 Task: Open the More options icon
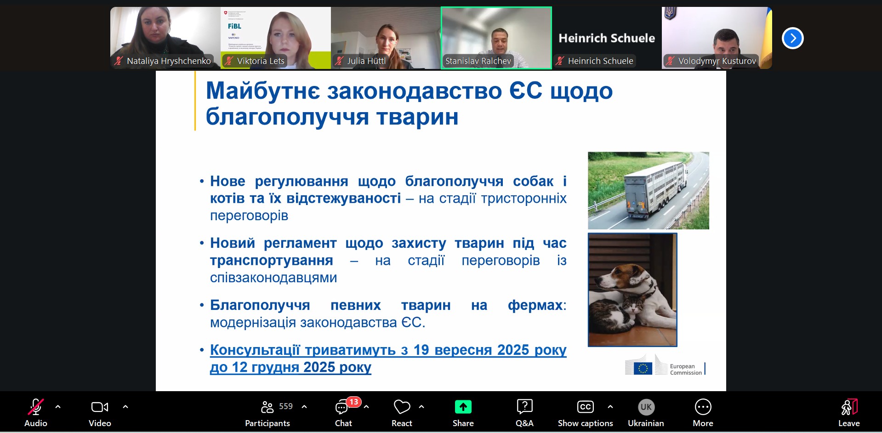(x=703, y=407)
